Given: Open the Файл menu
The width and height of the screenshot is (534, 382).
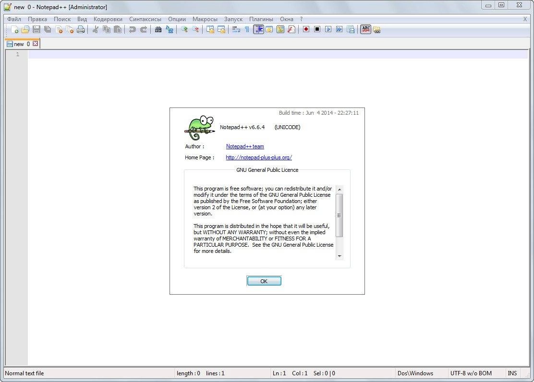Looking at the screenshot, I should click(x=14, y=19).
